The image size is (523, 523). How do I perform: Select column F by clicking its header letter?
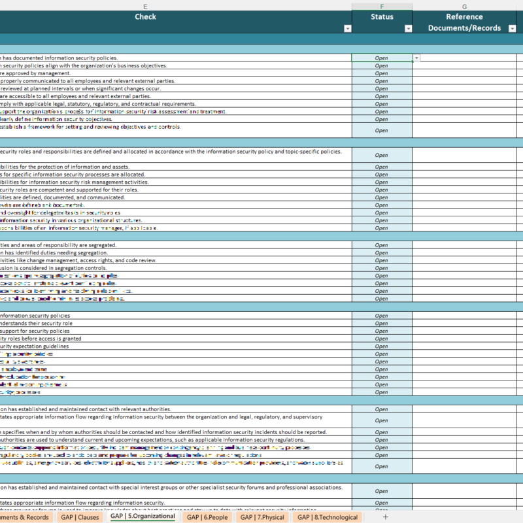coord(382,5)
